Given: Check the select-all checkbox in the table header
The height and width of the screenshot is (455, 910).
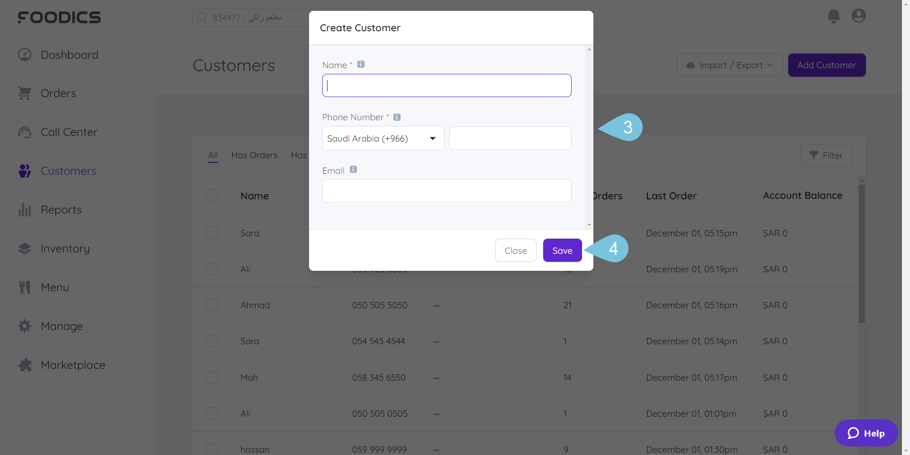Looking at the screenshot, I should point(212,195).
